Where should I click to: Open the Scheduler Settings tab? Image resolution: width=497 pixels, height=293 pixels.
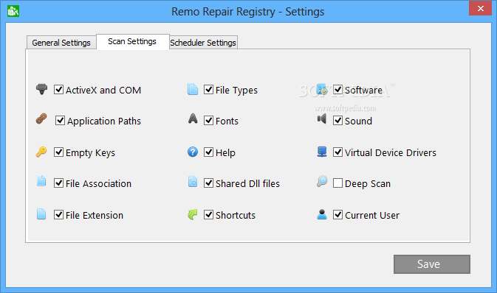tap(203, 43)
